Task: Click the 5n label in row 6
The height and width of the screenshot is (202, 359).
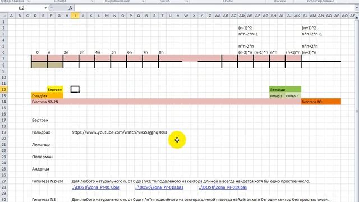Action: pos(113,52)
